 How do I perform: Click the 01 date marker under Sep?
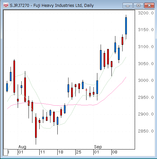tap(97, 152)
